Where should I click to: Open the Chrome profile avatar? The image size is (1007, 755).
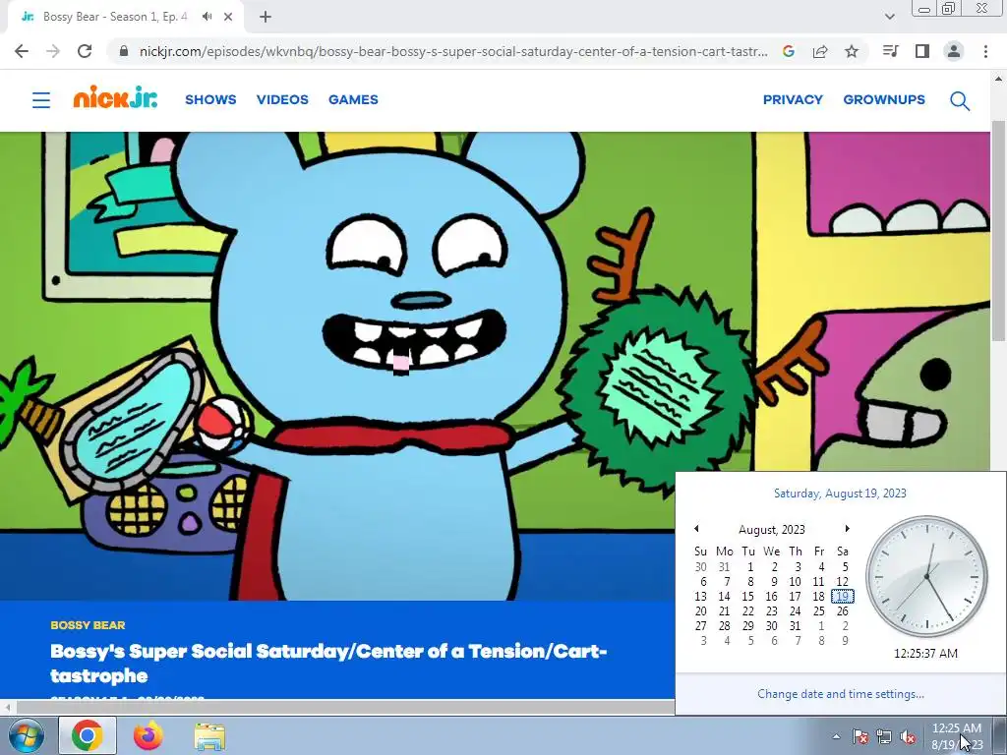tap(954, 51)
